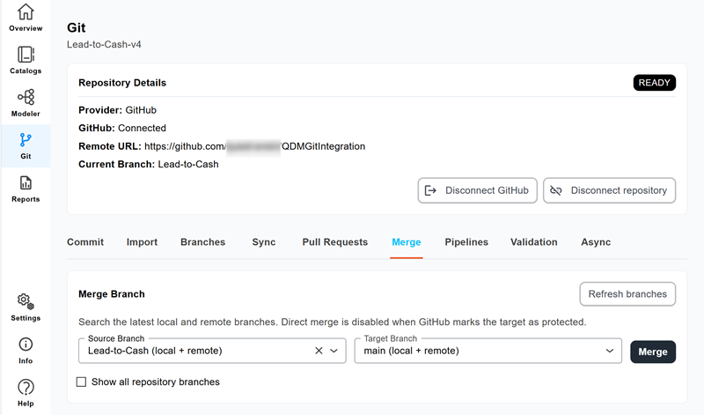Switch to the Import tab

click(x=142, y=242)
